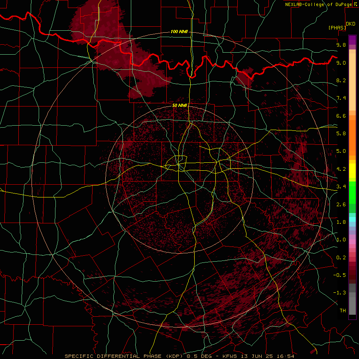Click the TH threshold label
The width and height of the screenshot is (359, 359).
(x=343, y=311)
